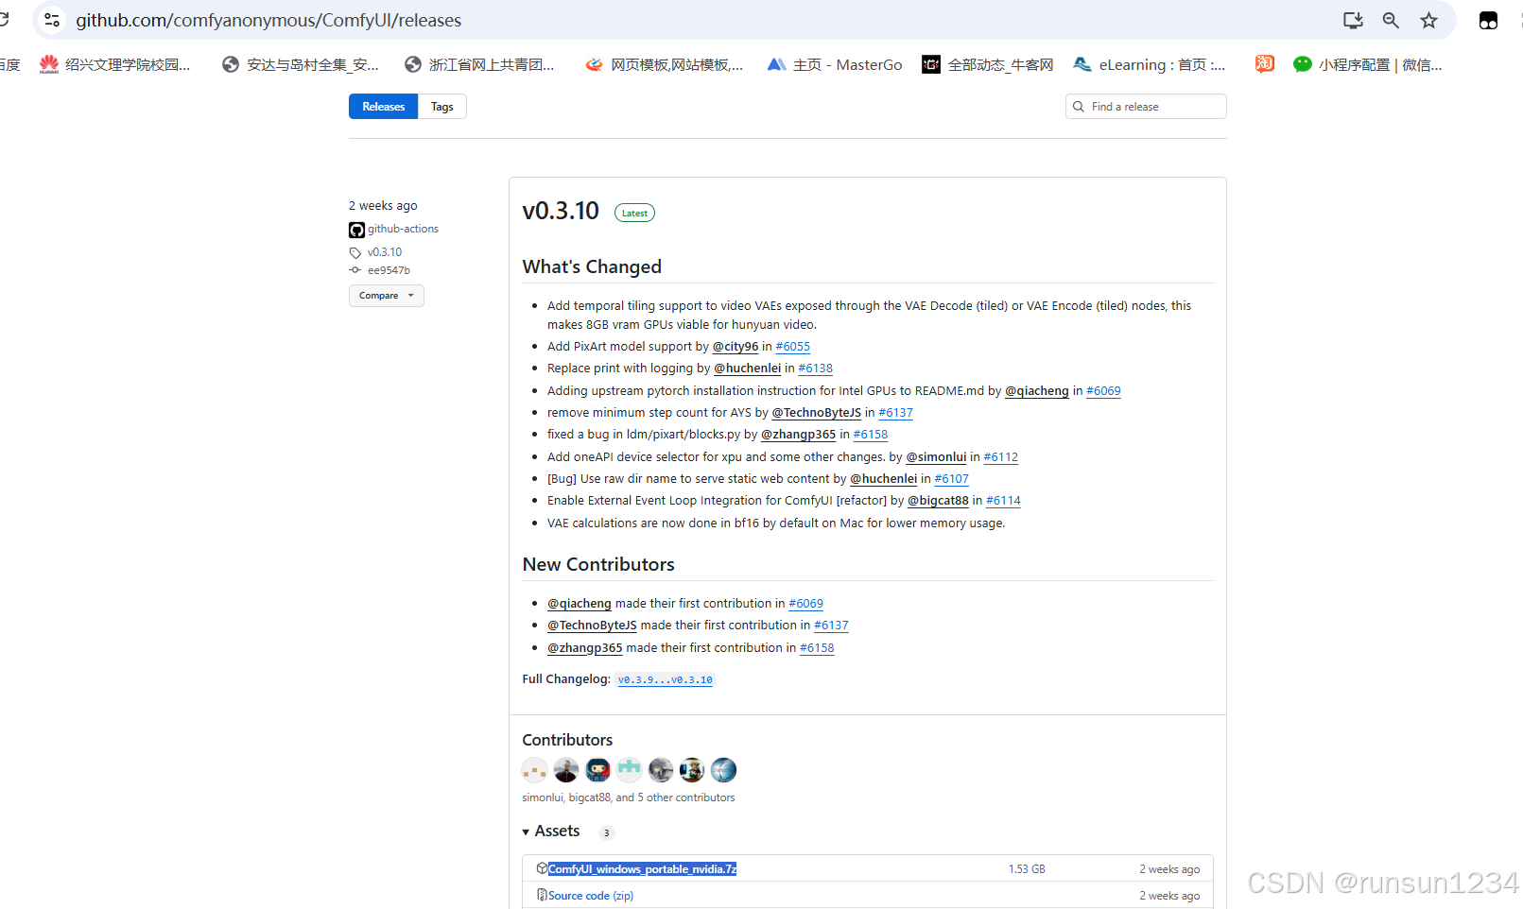This screenshot has height=909, width=1523.
Task: Focus the Find a release search box
Action: (x=1146, y=107)
